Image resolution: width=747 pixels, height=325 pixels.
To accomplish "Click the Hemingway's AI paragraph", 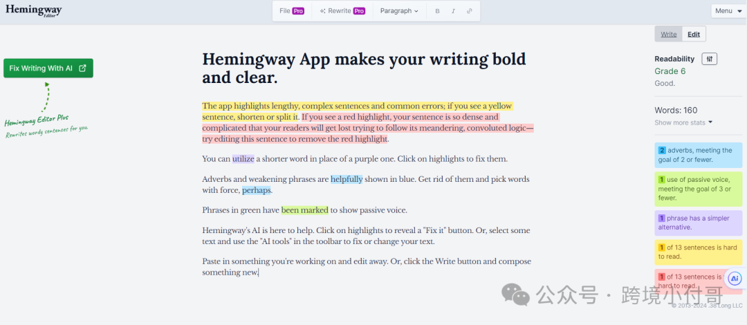I will coord(366,236).
